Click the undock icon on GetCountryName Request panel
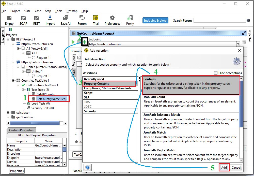Viewport: 254px width, 176px height. (244, 33)
